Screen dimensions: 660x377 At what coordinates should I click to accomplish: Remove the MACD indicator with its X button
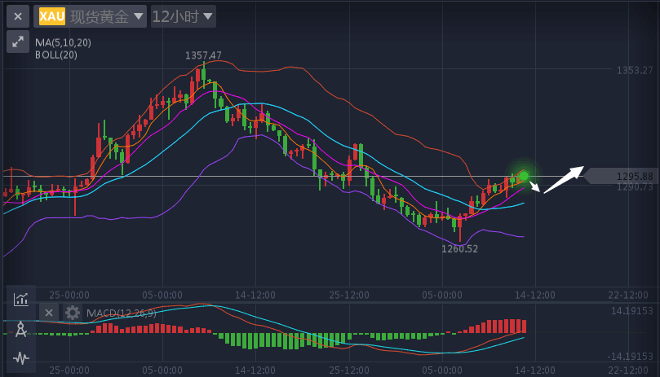click(x=49, y=313)
